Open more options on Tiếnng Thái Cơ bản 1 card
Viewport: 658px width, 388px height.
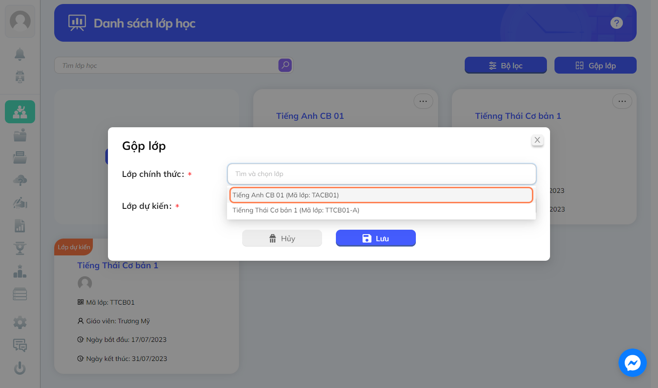(622, 102)
